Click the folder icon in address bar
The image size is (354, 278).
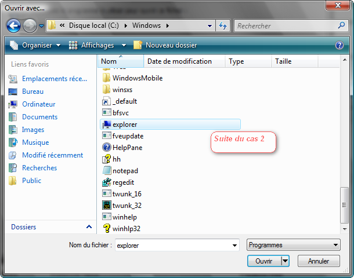(52, 25)
